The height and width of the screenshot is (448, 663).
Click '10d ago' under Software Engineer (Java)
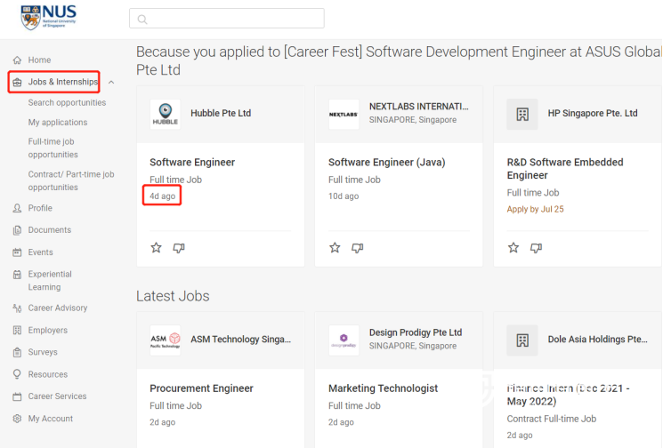pos(344,196)
